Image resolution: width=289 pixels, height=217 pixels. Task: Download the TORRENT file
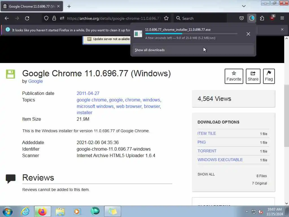[207, 151]
